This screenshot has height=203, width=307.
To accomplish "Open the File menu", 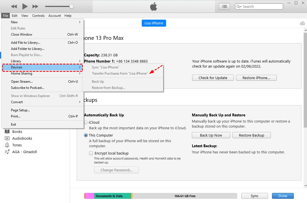I will [6, 16].
